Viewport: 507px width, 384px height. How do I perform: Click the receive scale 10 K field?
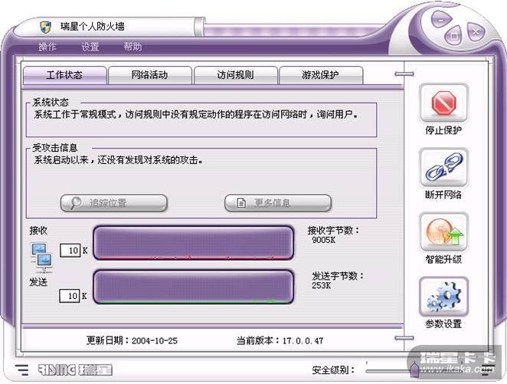click(x=70, y=251)
